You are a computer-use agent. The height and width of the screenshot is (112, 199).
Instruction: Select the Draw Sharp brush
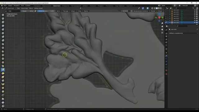coord(3,19)
